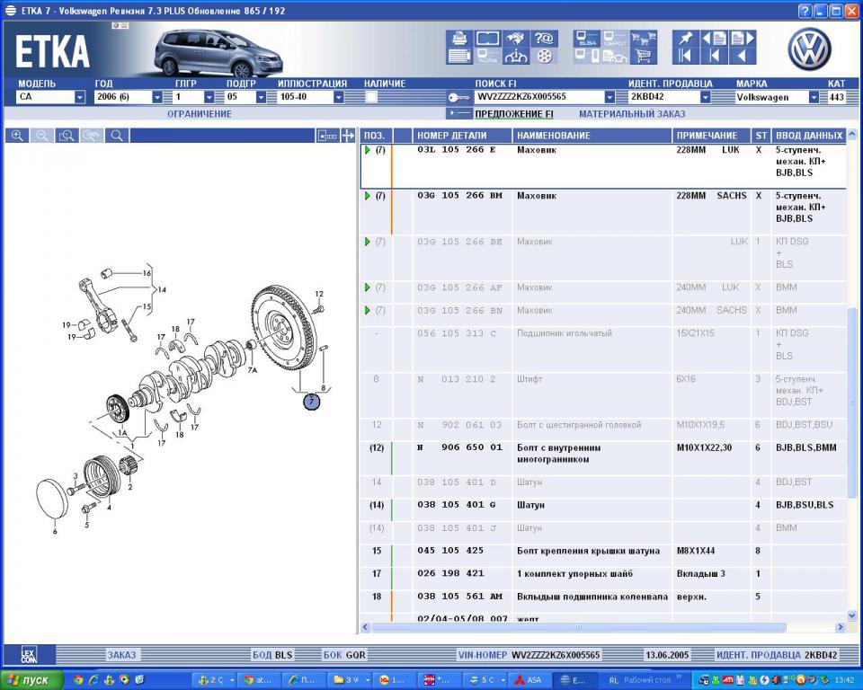Image resolution: width=863 pixels, height=690 pixels.
Task: Click the single shopping cart icon
Action: 643,56
